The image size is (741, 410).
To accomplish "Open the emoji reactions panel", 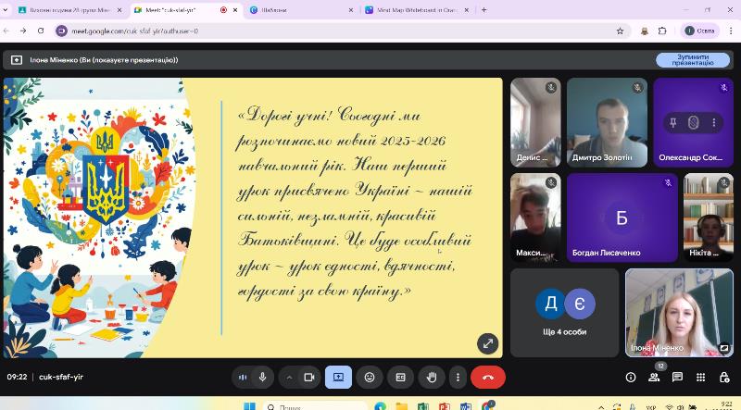I will [370, 378].
